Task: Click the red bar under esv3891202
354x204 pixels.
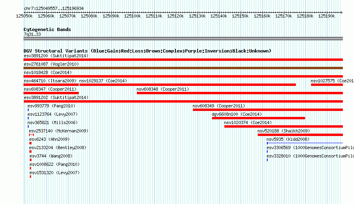Action: [x=183, y=101]
